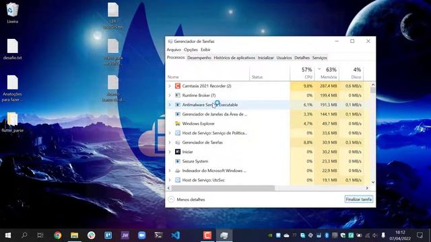The image size is (431, 242).
Task: Open the Arquivo menu
Action: click(174, 50)
